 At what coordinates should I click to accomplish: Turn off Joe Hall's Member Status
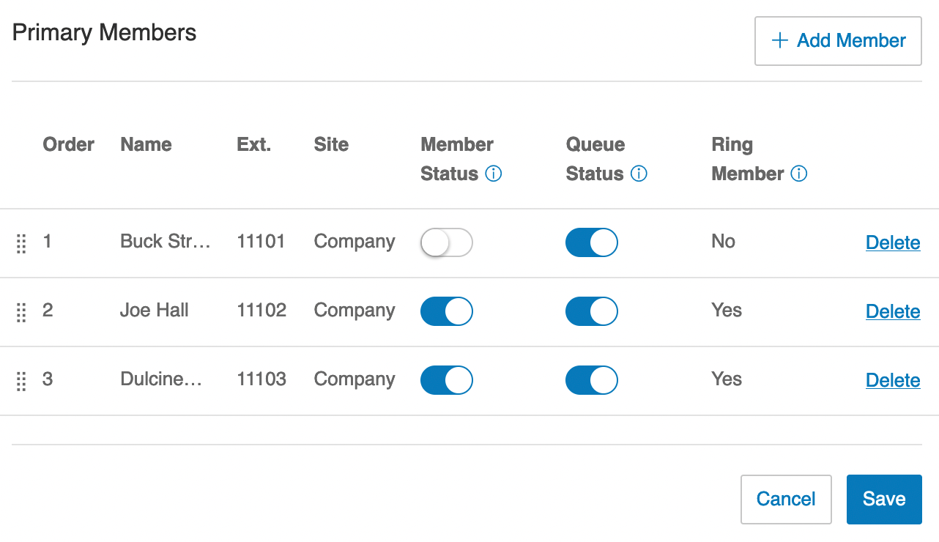click(447, 312)
